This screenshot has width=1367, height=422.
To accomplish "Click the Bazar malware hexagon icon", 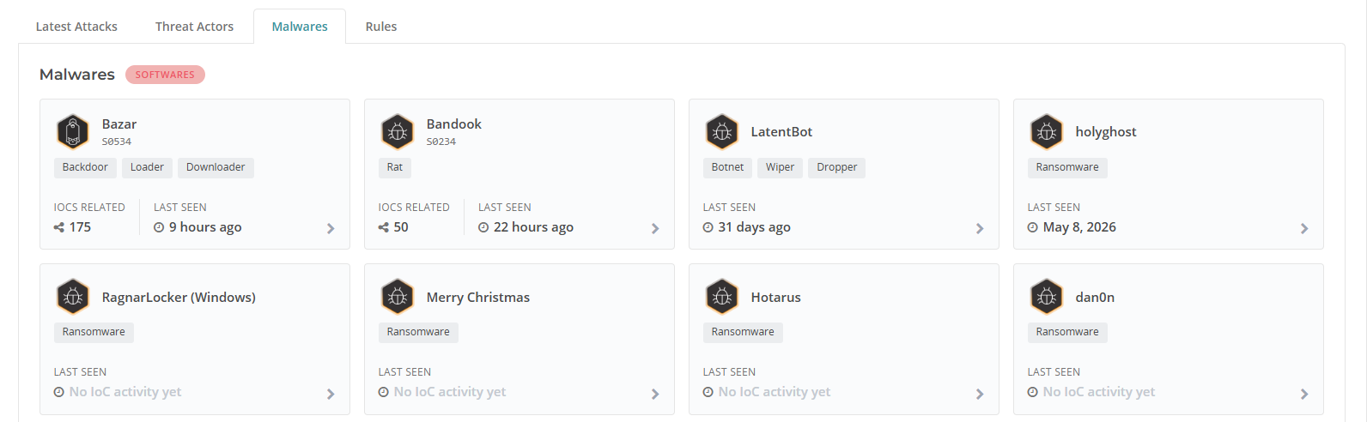I will (x=73, y=132).
